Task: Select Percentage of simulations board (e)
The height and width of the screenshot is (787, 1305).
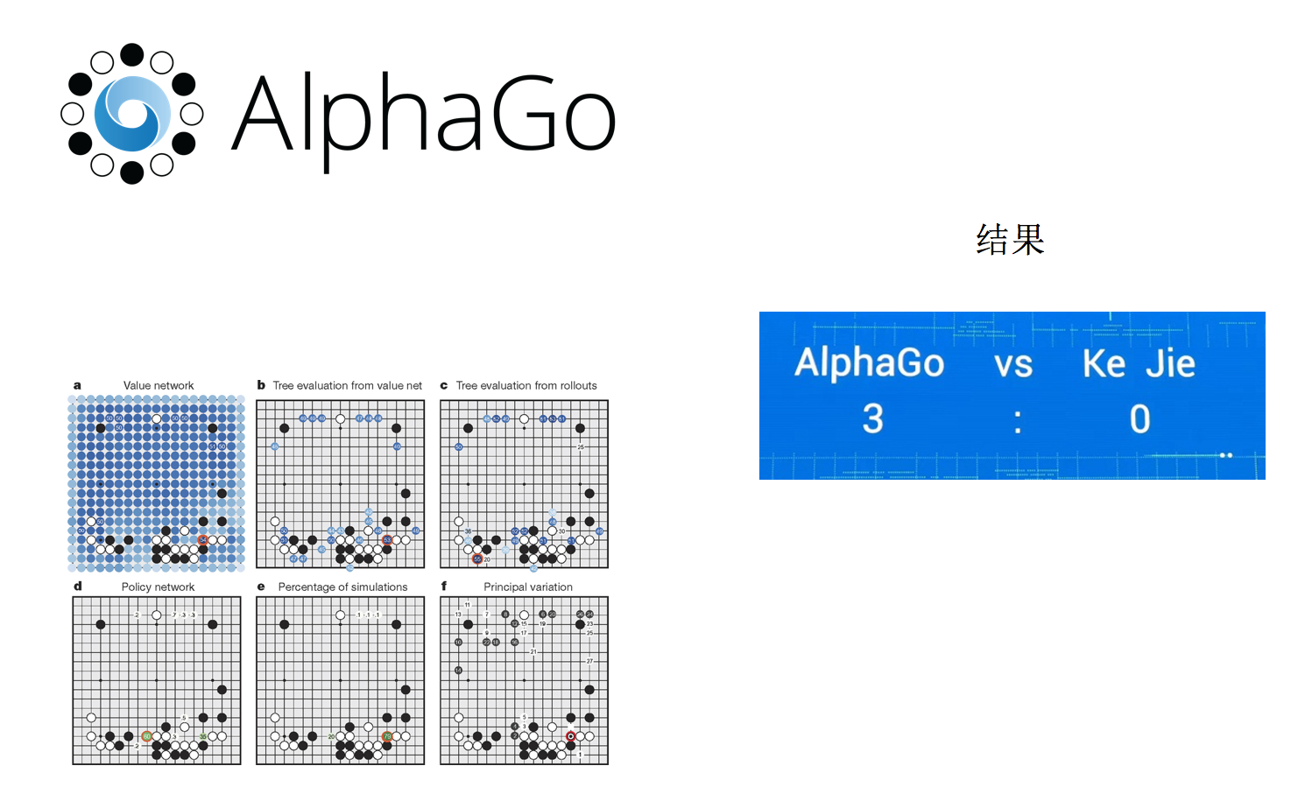Action: tap(341, 681)
